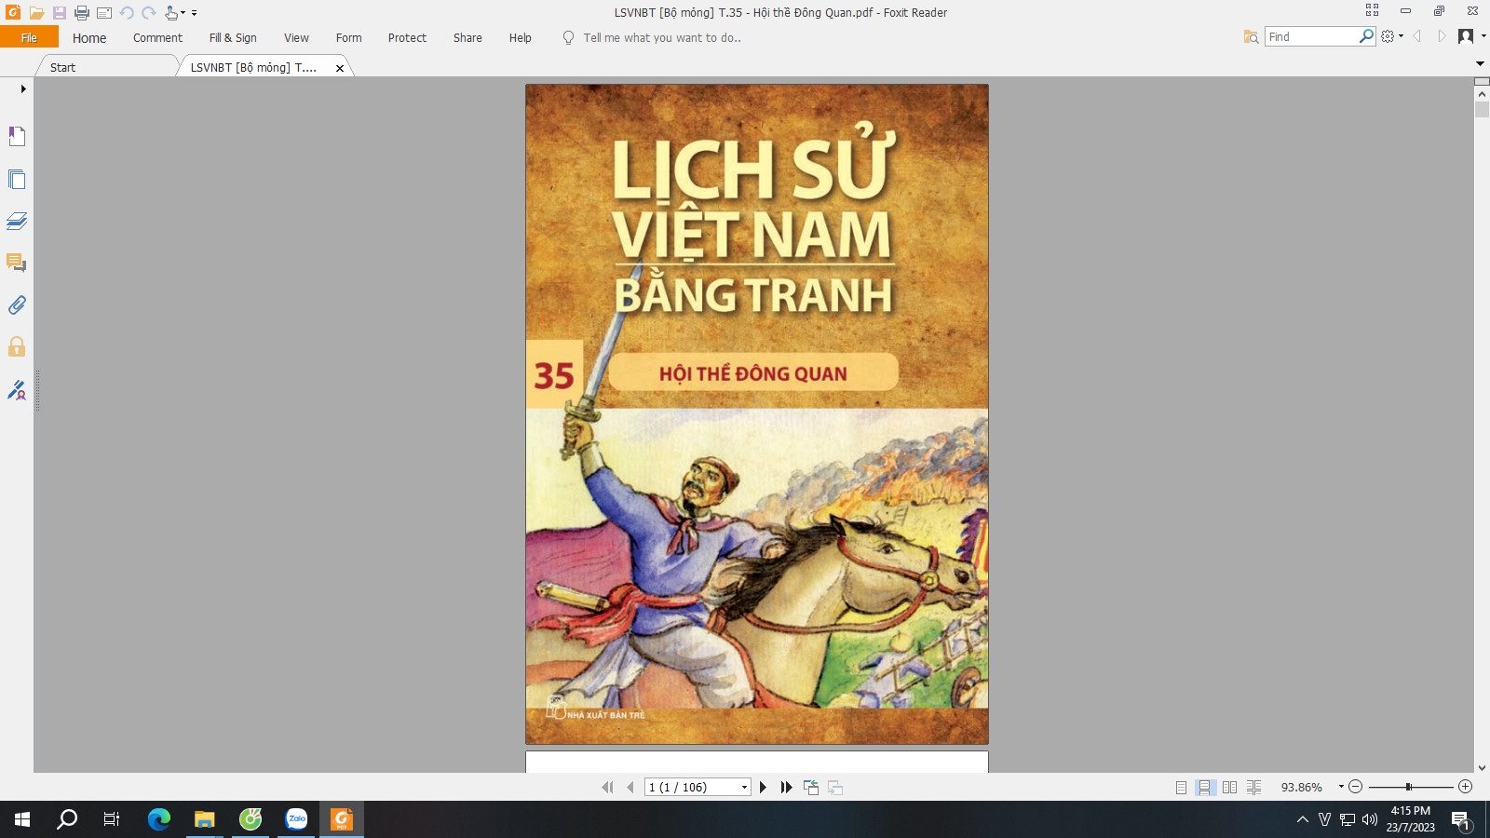1490x838 pixels.
Task: Open the document tab list dropdown
Action: (1480, 64)
